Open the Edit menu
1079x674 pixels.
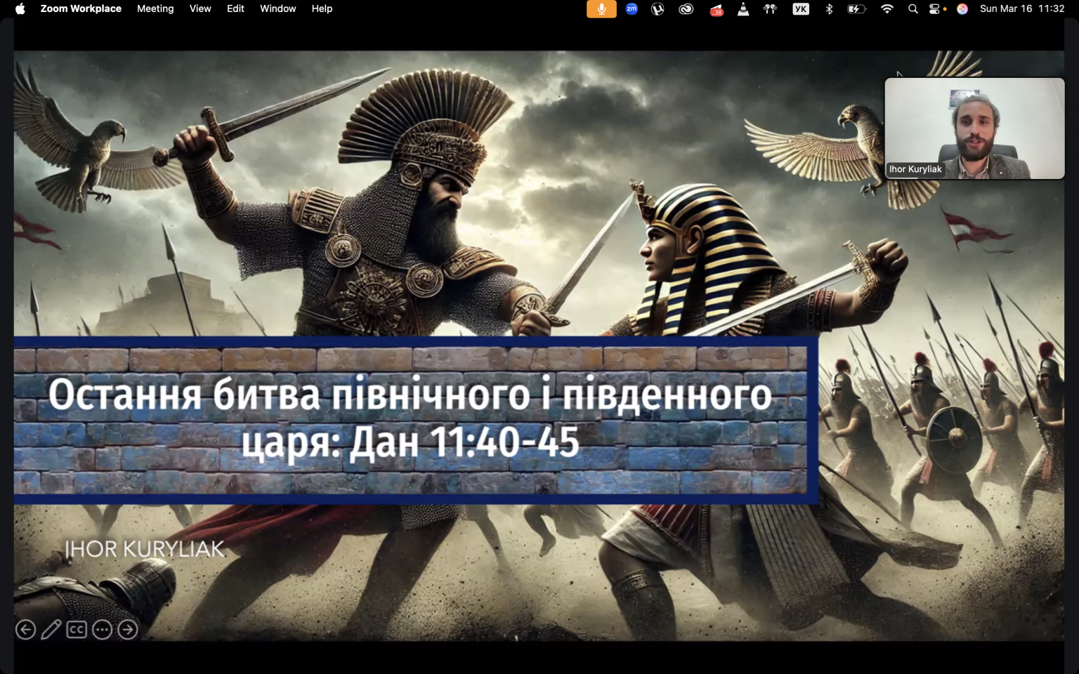(235, 8)
